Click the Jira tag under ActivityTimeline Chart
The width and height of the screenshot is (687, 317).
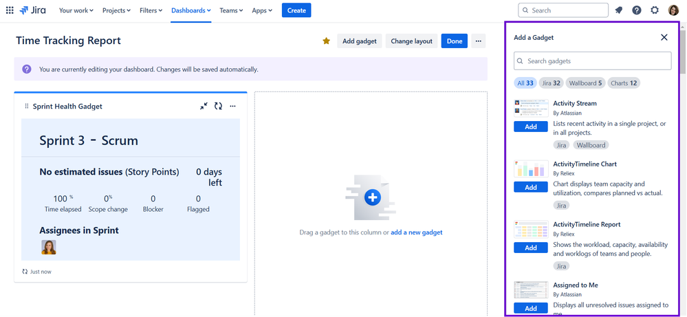[x=561, y=206]
